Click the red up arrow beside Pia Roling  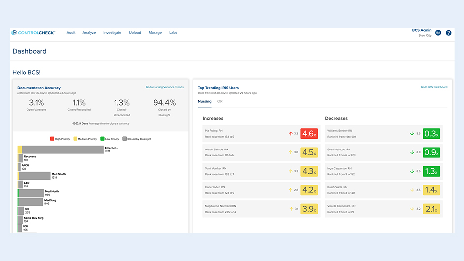coord(290,133)
